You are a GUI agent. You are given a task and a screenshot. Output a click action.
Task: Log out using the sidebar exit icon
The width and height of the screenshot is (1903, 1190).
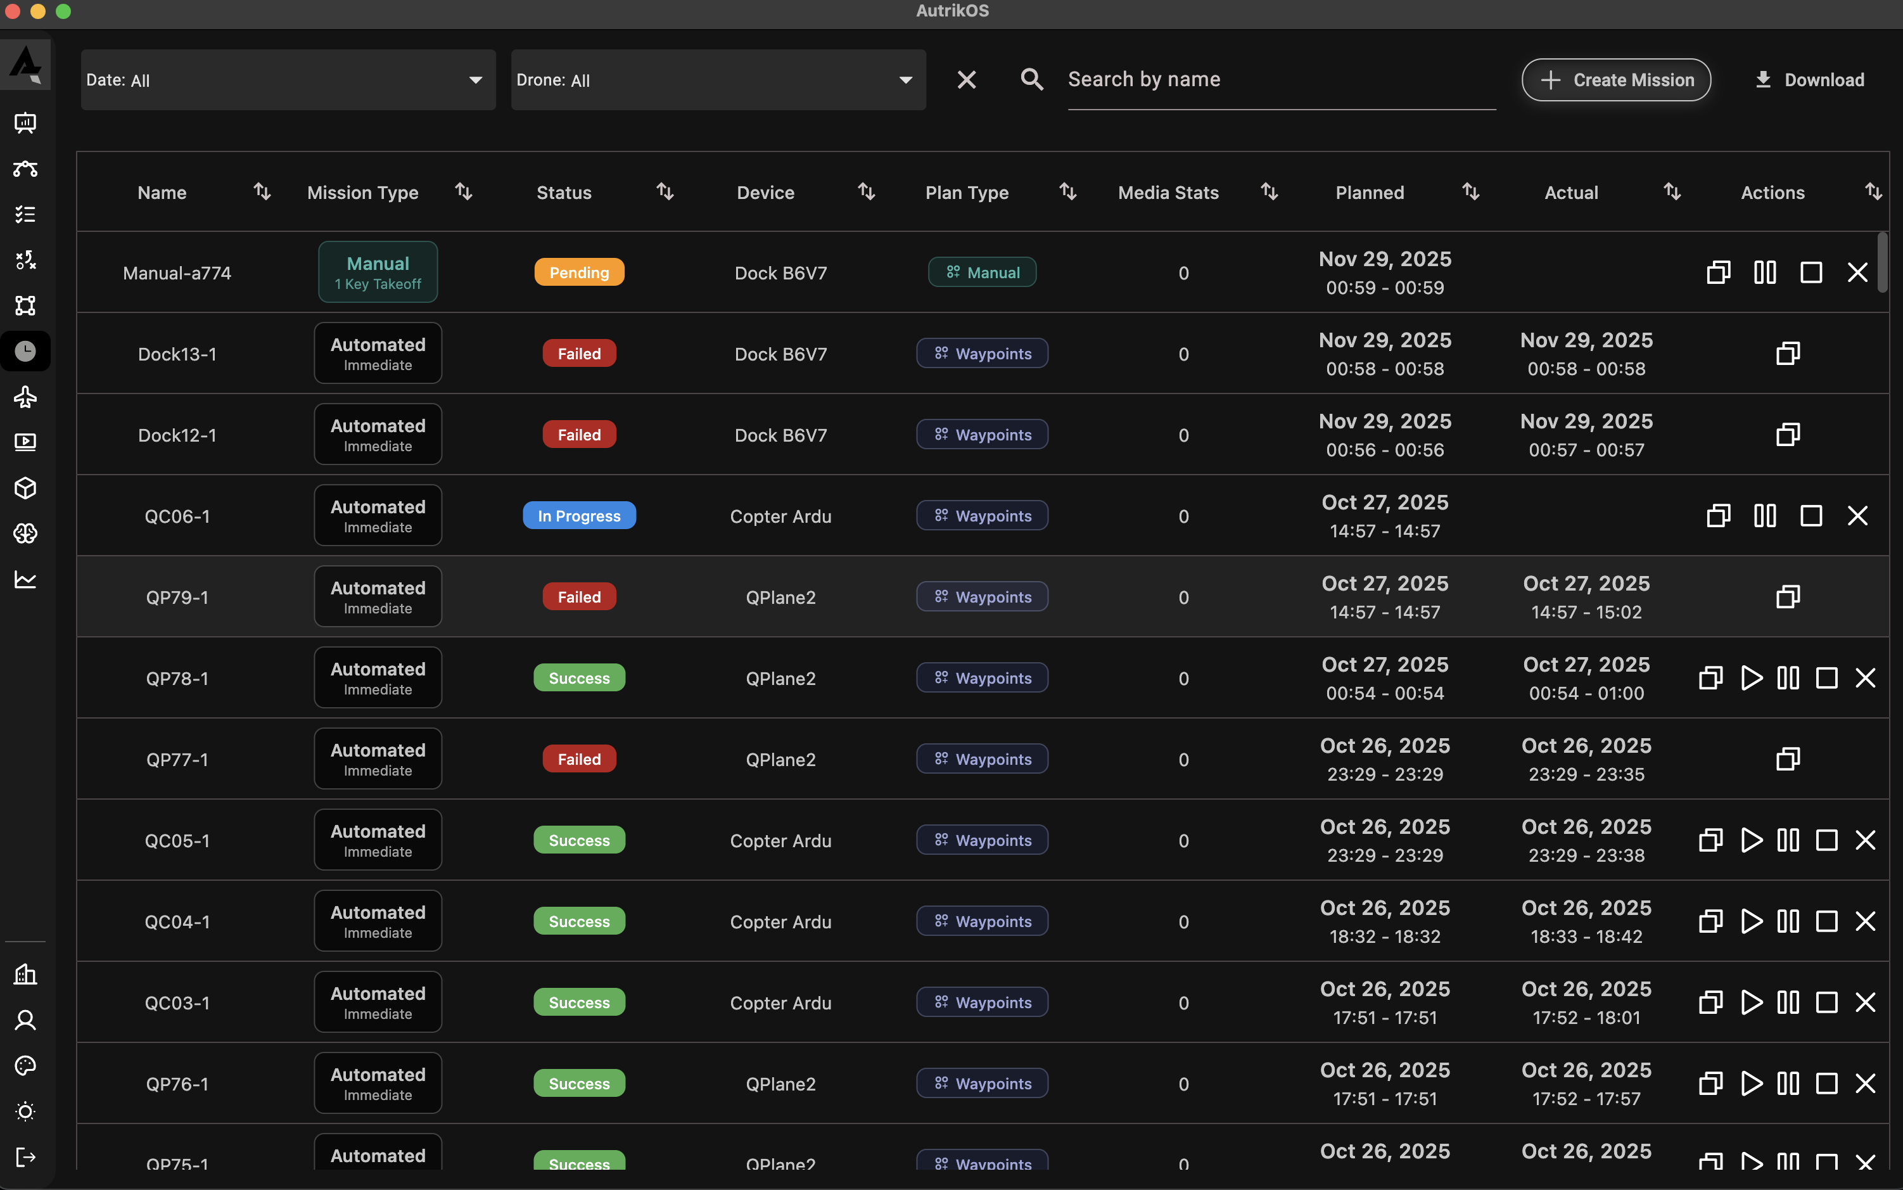26,1157
